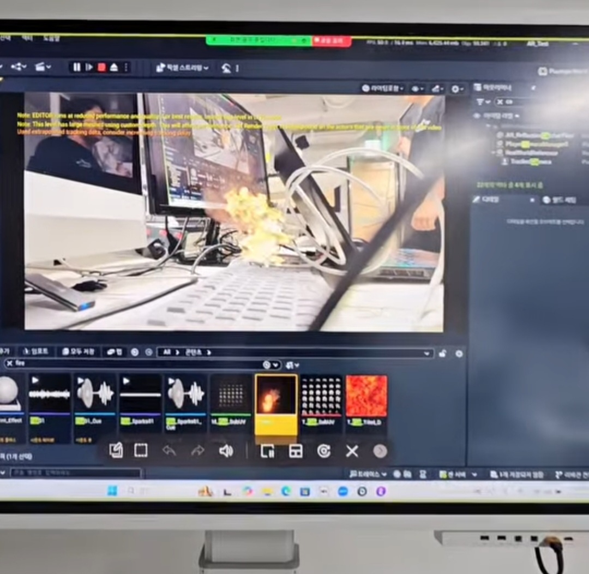Close the floating capture toolbar with X
The width and height of the screenshot is (589, 574).
(352, 451)
